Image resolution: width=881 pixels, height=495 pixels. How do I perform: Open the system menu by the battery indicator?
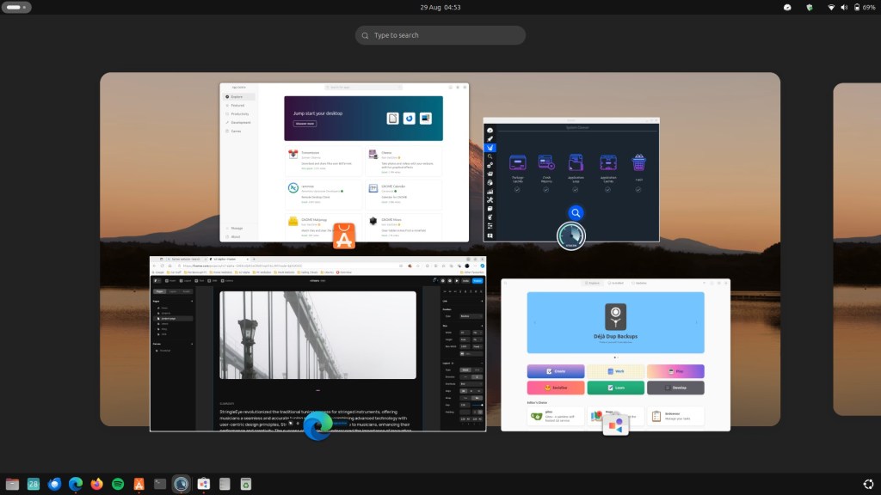click(x=856, y=7)
